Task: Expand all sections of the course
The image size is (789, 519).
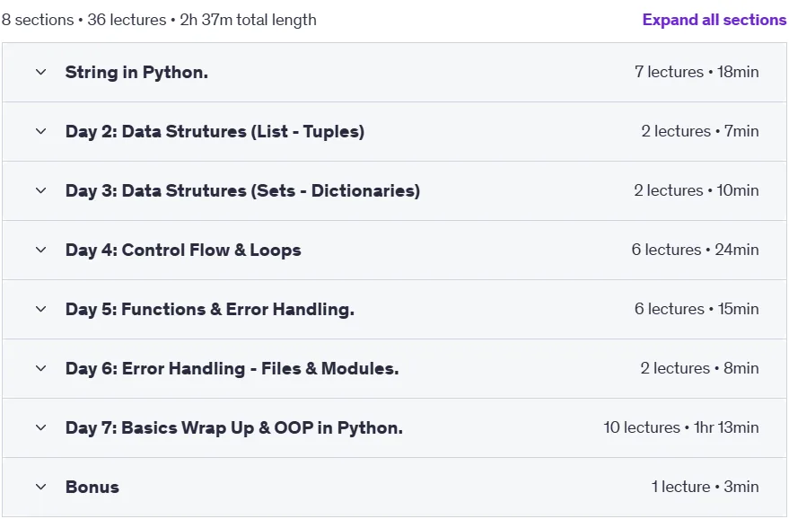Action: [x=714, y=20]
